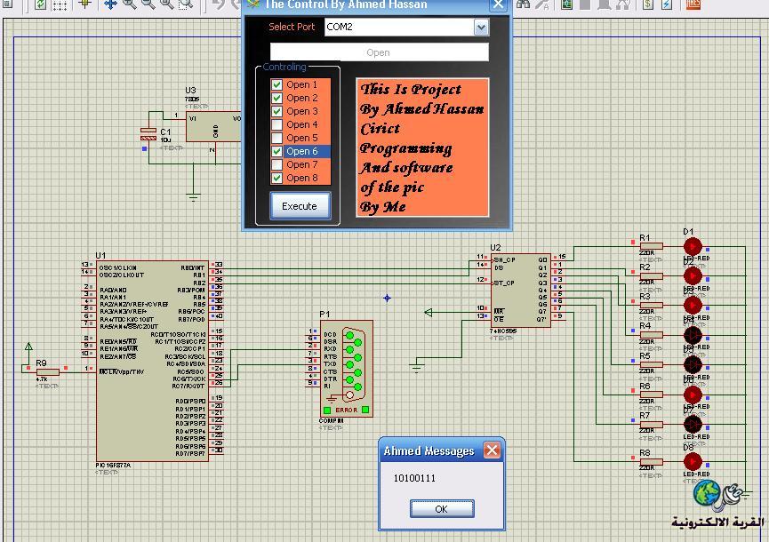Click the D1 red LED component
769x542 pixels.
click(x=693, y=247)
